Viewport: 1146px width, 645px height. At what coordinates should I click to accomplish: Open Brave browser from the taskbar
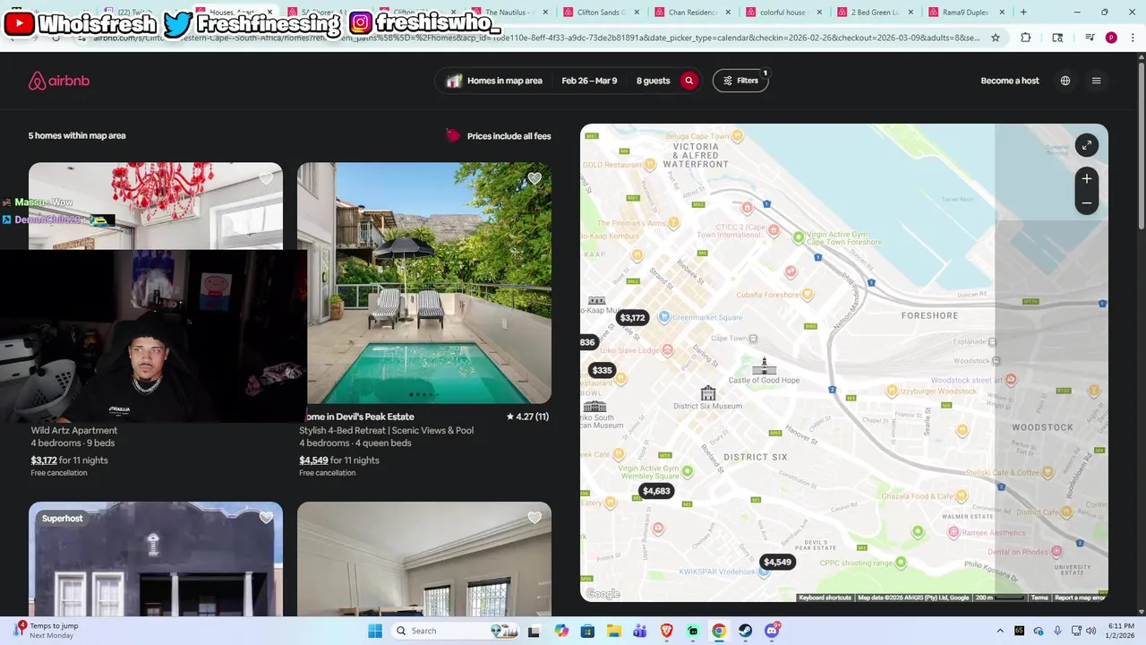[666, 631]
